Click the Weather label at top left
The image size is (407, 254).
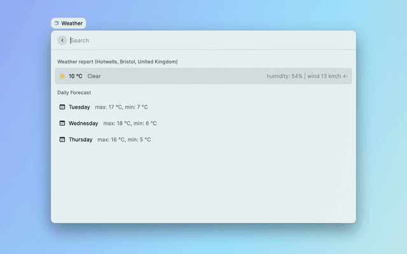coord(72,23)
